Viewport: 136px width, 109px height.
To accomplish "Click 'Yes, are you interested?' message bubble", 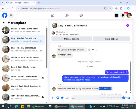I will click(117, 72).
